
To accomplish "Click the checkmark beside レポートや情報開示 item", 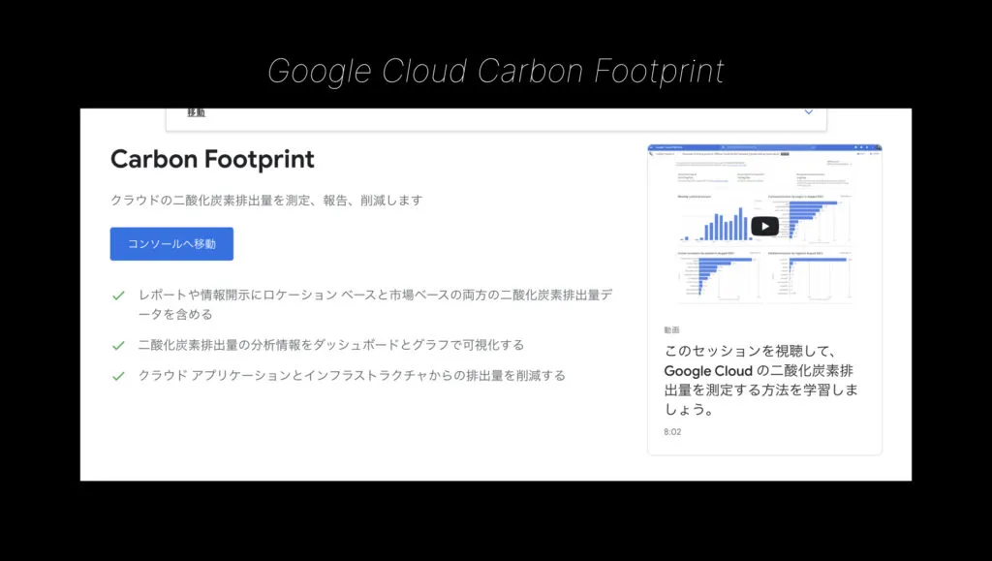I will (x=118, y=296).
